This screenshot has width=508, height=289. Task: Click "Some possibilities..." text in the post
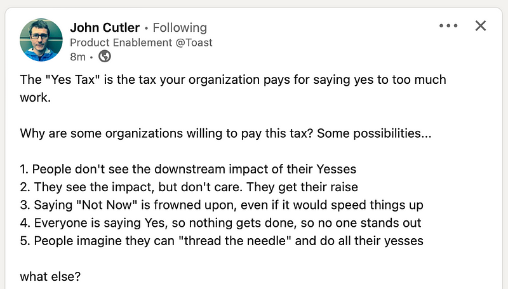374,133
